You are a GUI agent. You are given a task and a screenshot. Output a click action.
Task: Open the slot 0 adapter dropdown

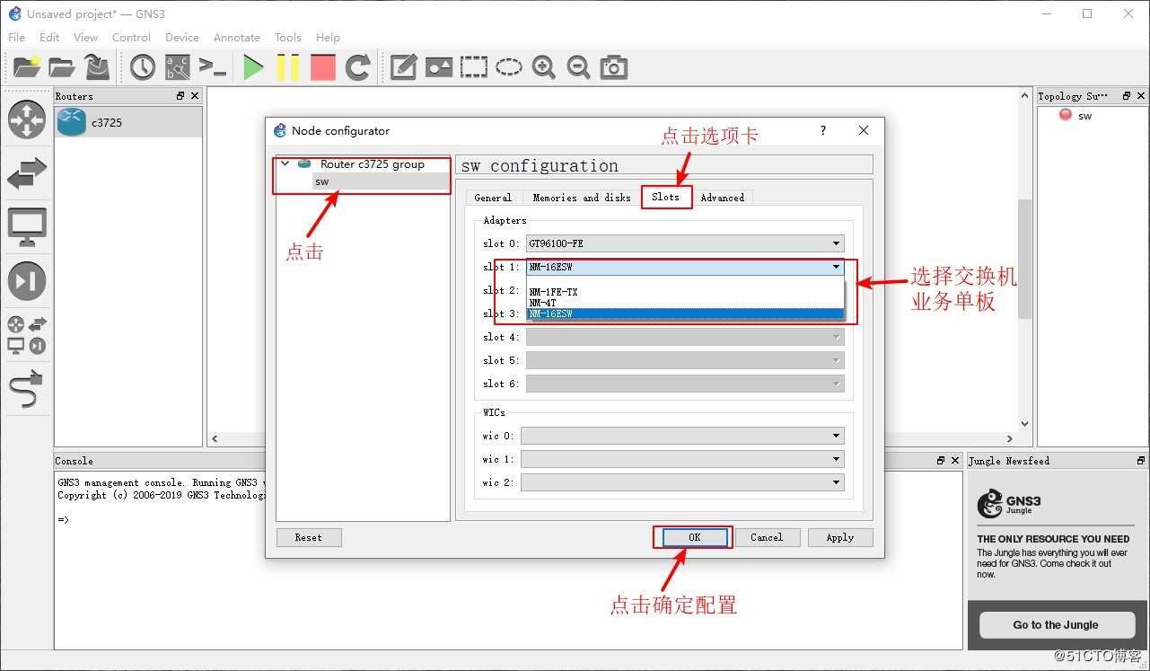click(x=685, y=243)
